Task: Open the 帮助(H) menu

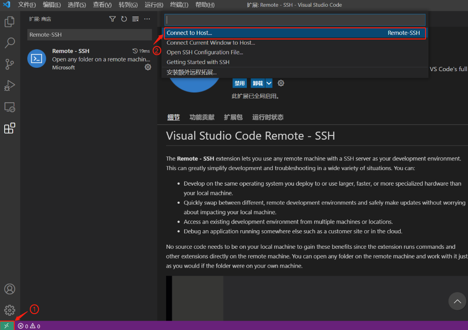Action: pyautogui.click(x=205, y=5)
